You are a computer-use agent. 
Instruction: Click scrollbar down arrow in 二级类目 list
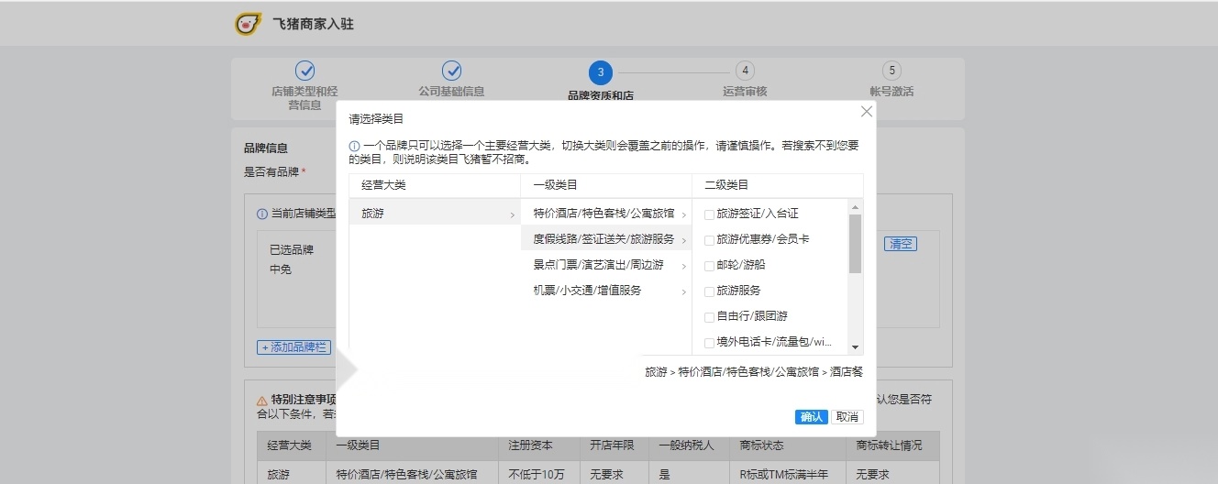click(x=856, y=347)
